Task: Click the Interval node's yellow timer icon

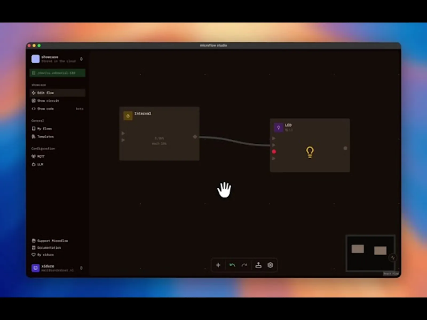Action: 128,116
